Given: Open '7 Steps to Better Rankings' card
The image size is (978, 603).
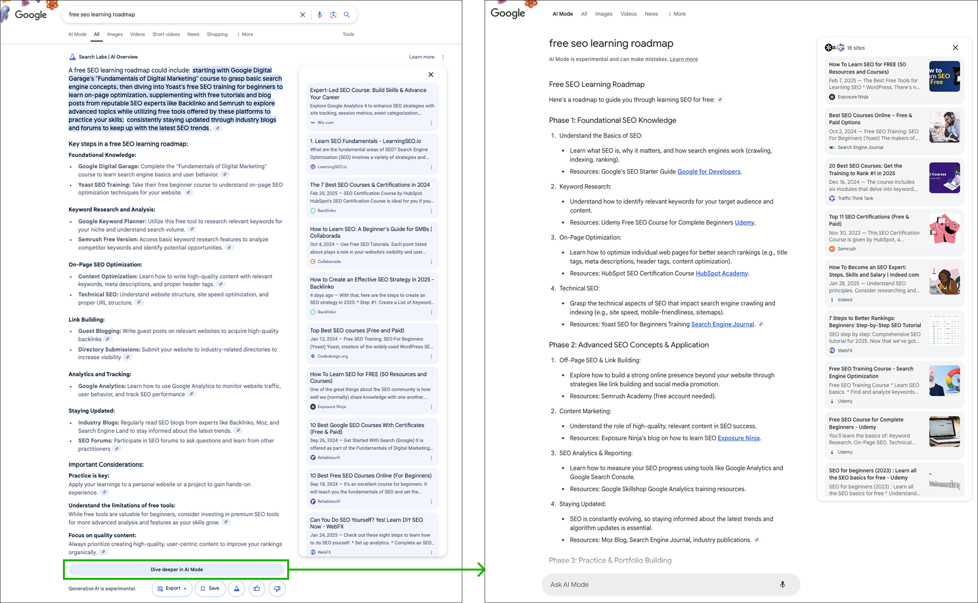Looking at the screenshot, I should (894, 334).
